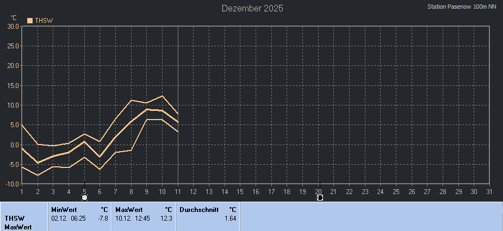Click the MaxWert column header
This screenshot has width=503, height=231.
pyautogui.click(x=129, y=209)
